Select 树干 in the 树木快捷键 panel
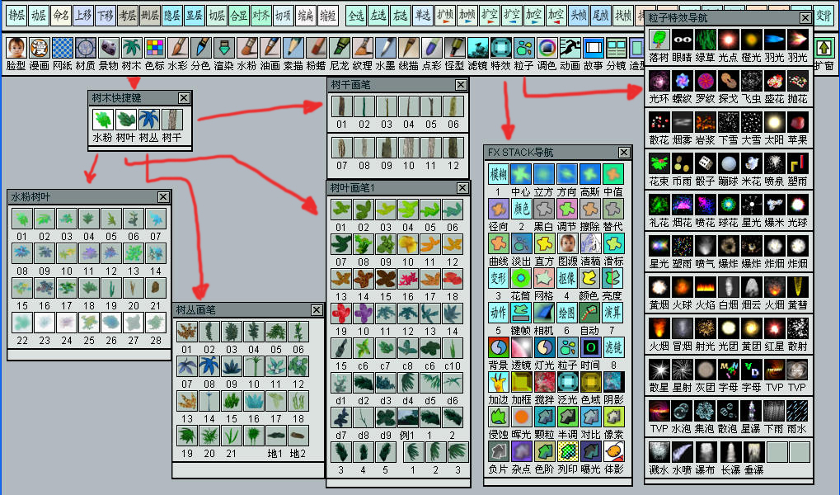 tap(172, 120)
